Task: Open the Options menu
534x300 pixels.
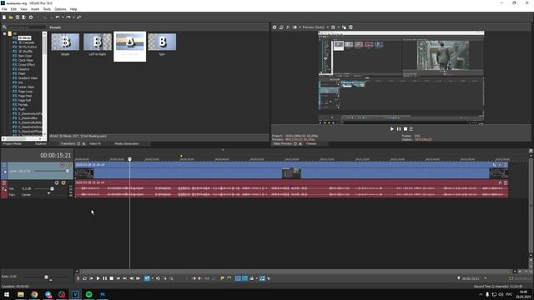Action: pyautogui.click(x=60, y=9)
